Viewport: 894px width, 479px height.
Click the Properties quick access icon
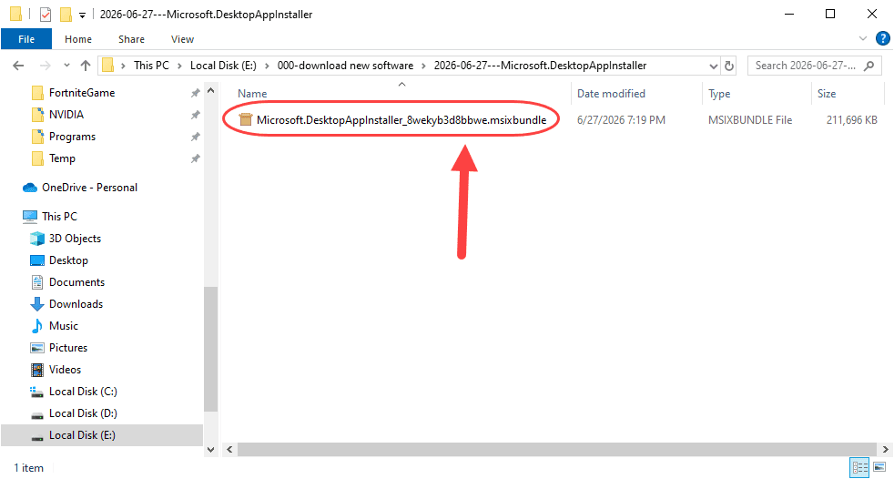pyautogui.click(x=46, y=15)
